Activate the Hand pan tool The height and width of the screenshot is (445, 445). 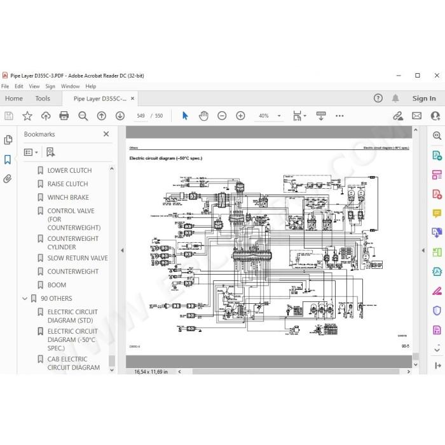click(x=203, y=116)
